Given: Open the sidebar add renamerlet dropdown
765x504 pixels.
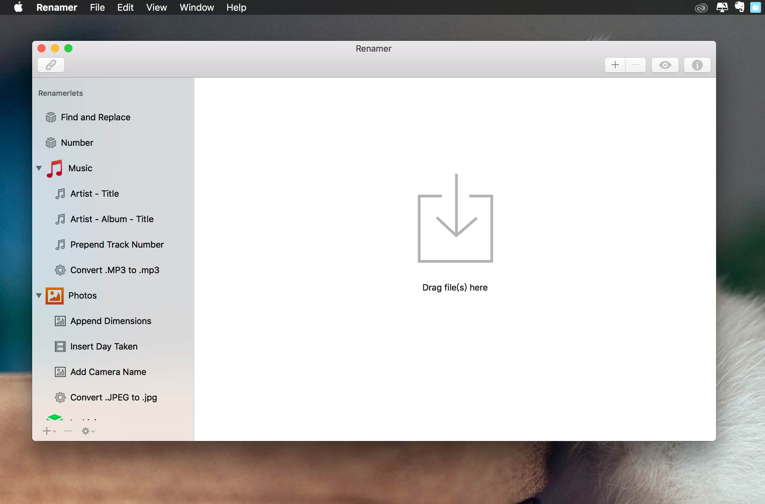Looking at the screenshot, I should tap(49, 431).
